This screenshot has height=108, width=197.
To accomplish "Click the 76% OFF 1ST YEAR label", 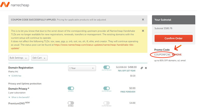I will coord(127,71).
